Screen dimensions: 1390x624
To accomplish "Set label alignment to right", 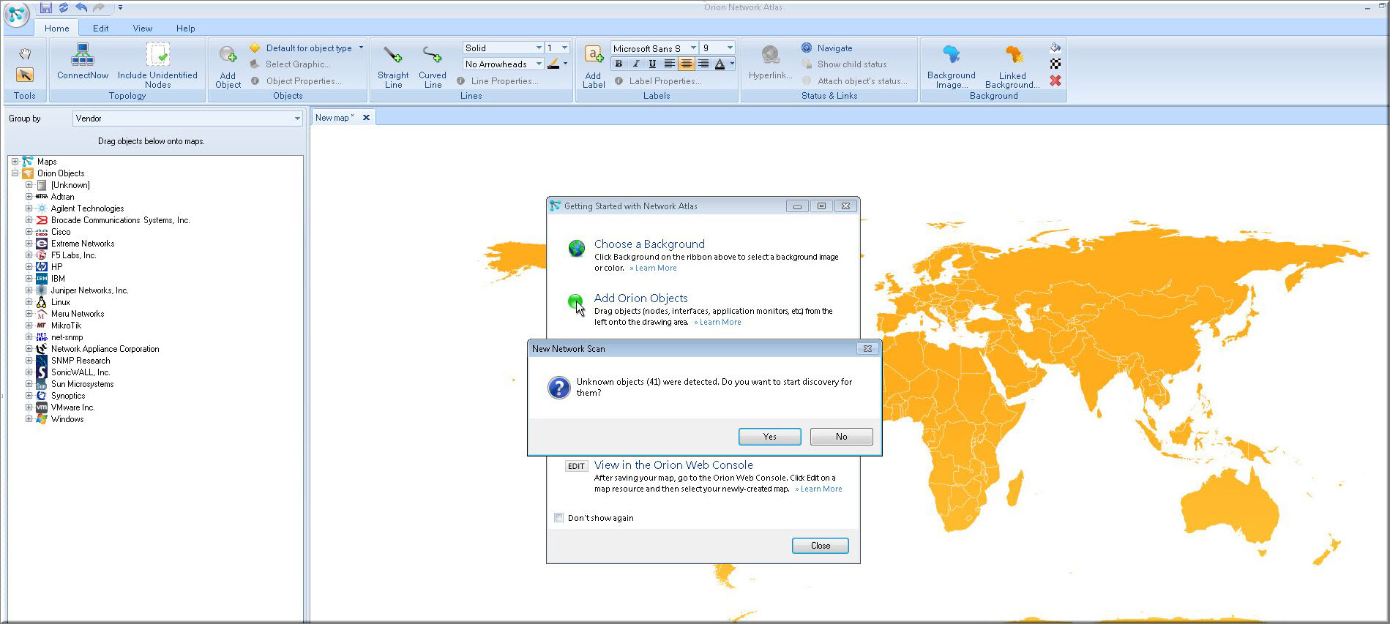I will click(x=703, y=64).
